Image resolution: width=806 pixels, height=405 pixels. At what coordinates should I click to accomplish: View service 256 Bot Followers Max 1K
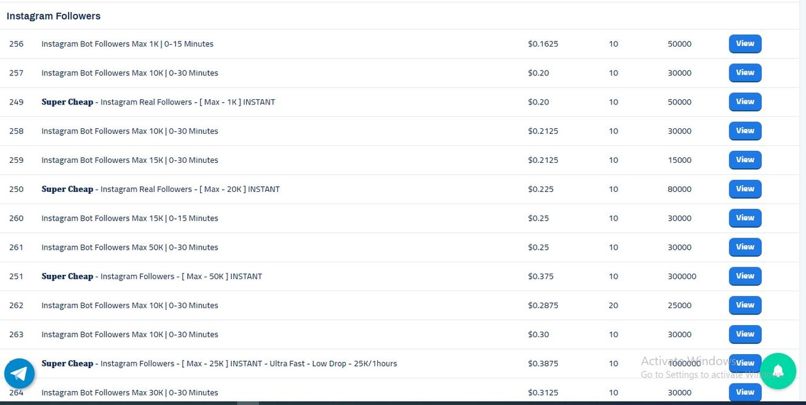pos(745,44)
